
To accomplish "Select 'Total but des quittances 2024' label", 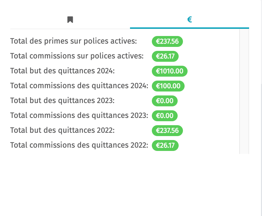I will click(63, 71).
